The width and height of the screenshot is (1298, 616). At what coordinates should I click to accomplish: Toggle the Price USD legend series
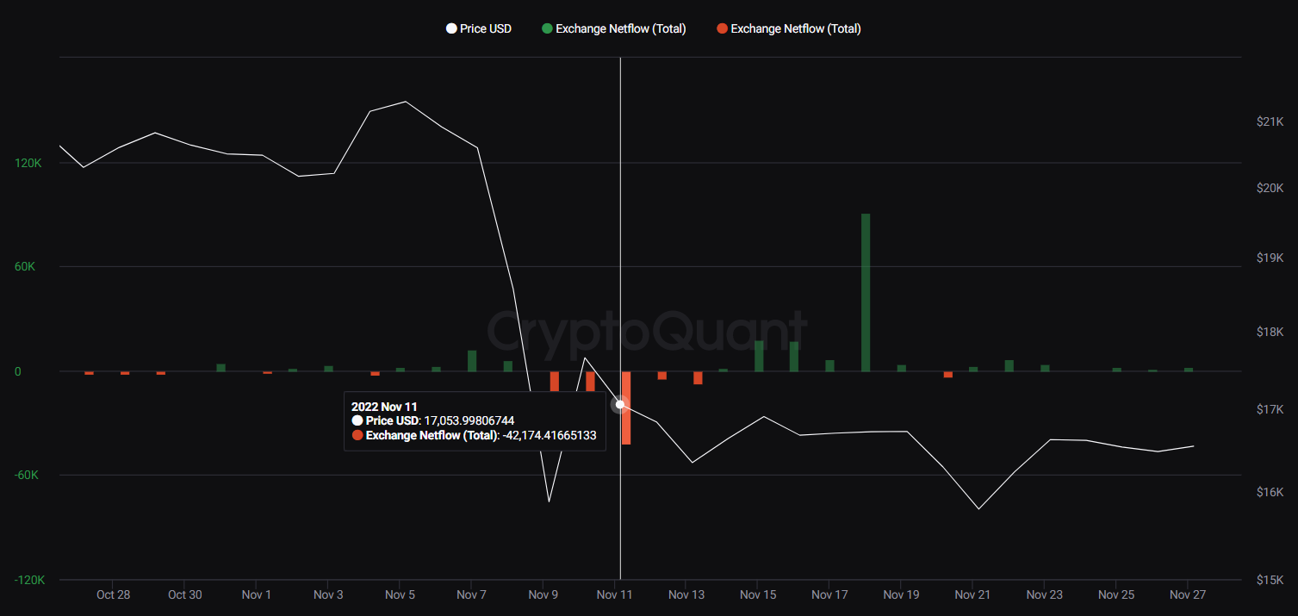coord(478,28)
